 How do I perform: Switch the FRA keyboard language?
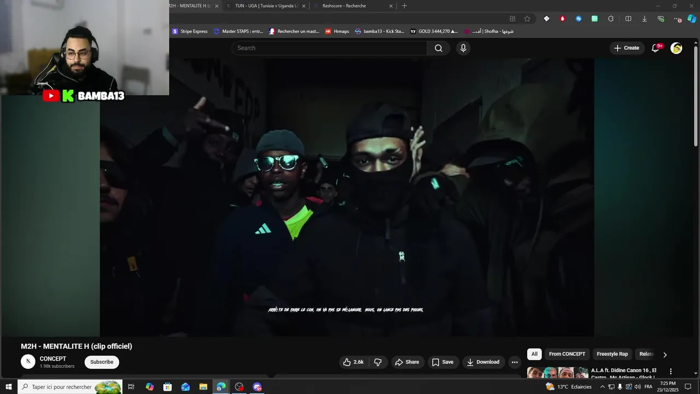click(649, 387)
